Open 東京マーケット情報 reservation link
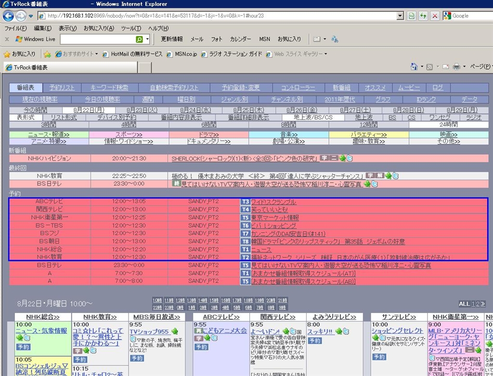 [x=275, y=218]
